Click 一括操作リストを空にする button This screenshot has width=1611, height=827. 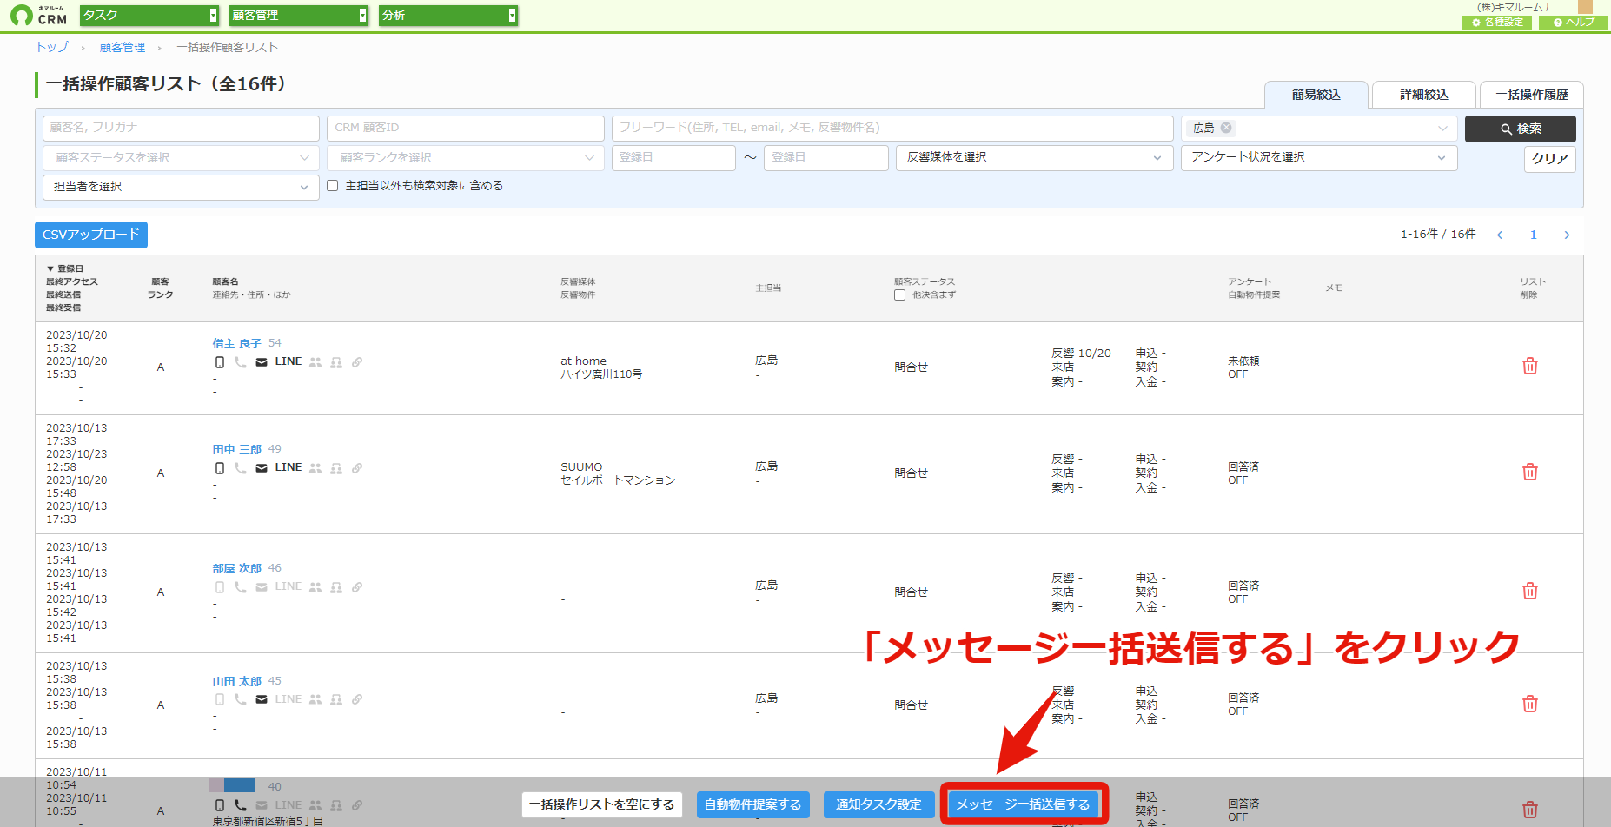tap(602, 804)
